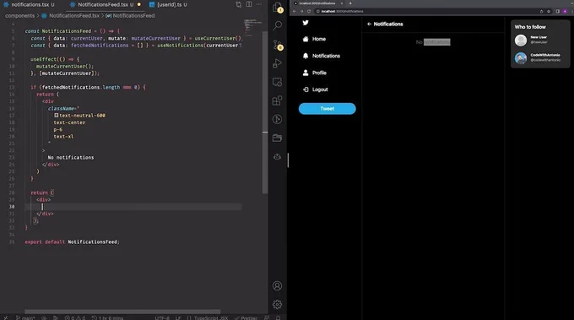
Task: Open the GitLens activity bar icon
Action: [x=278, y=119]
